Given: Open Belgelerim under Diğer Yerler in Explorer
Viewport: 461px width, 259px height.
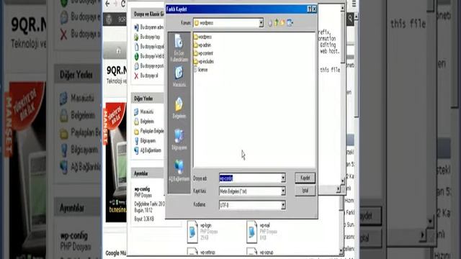Looking at the screenshot, I should click(144, 122).
